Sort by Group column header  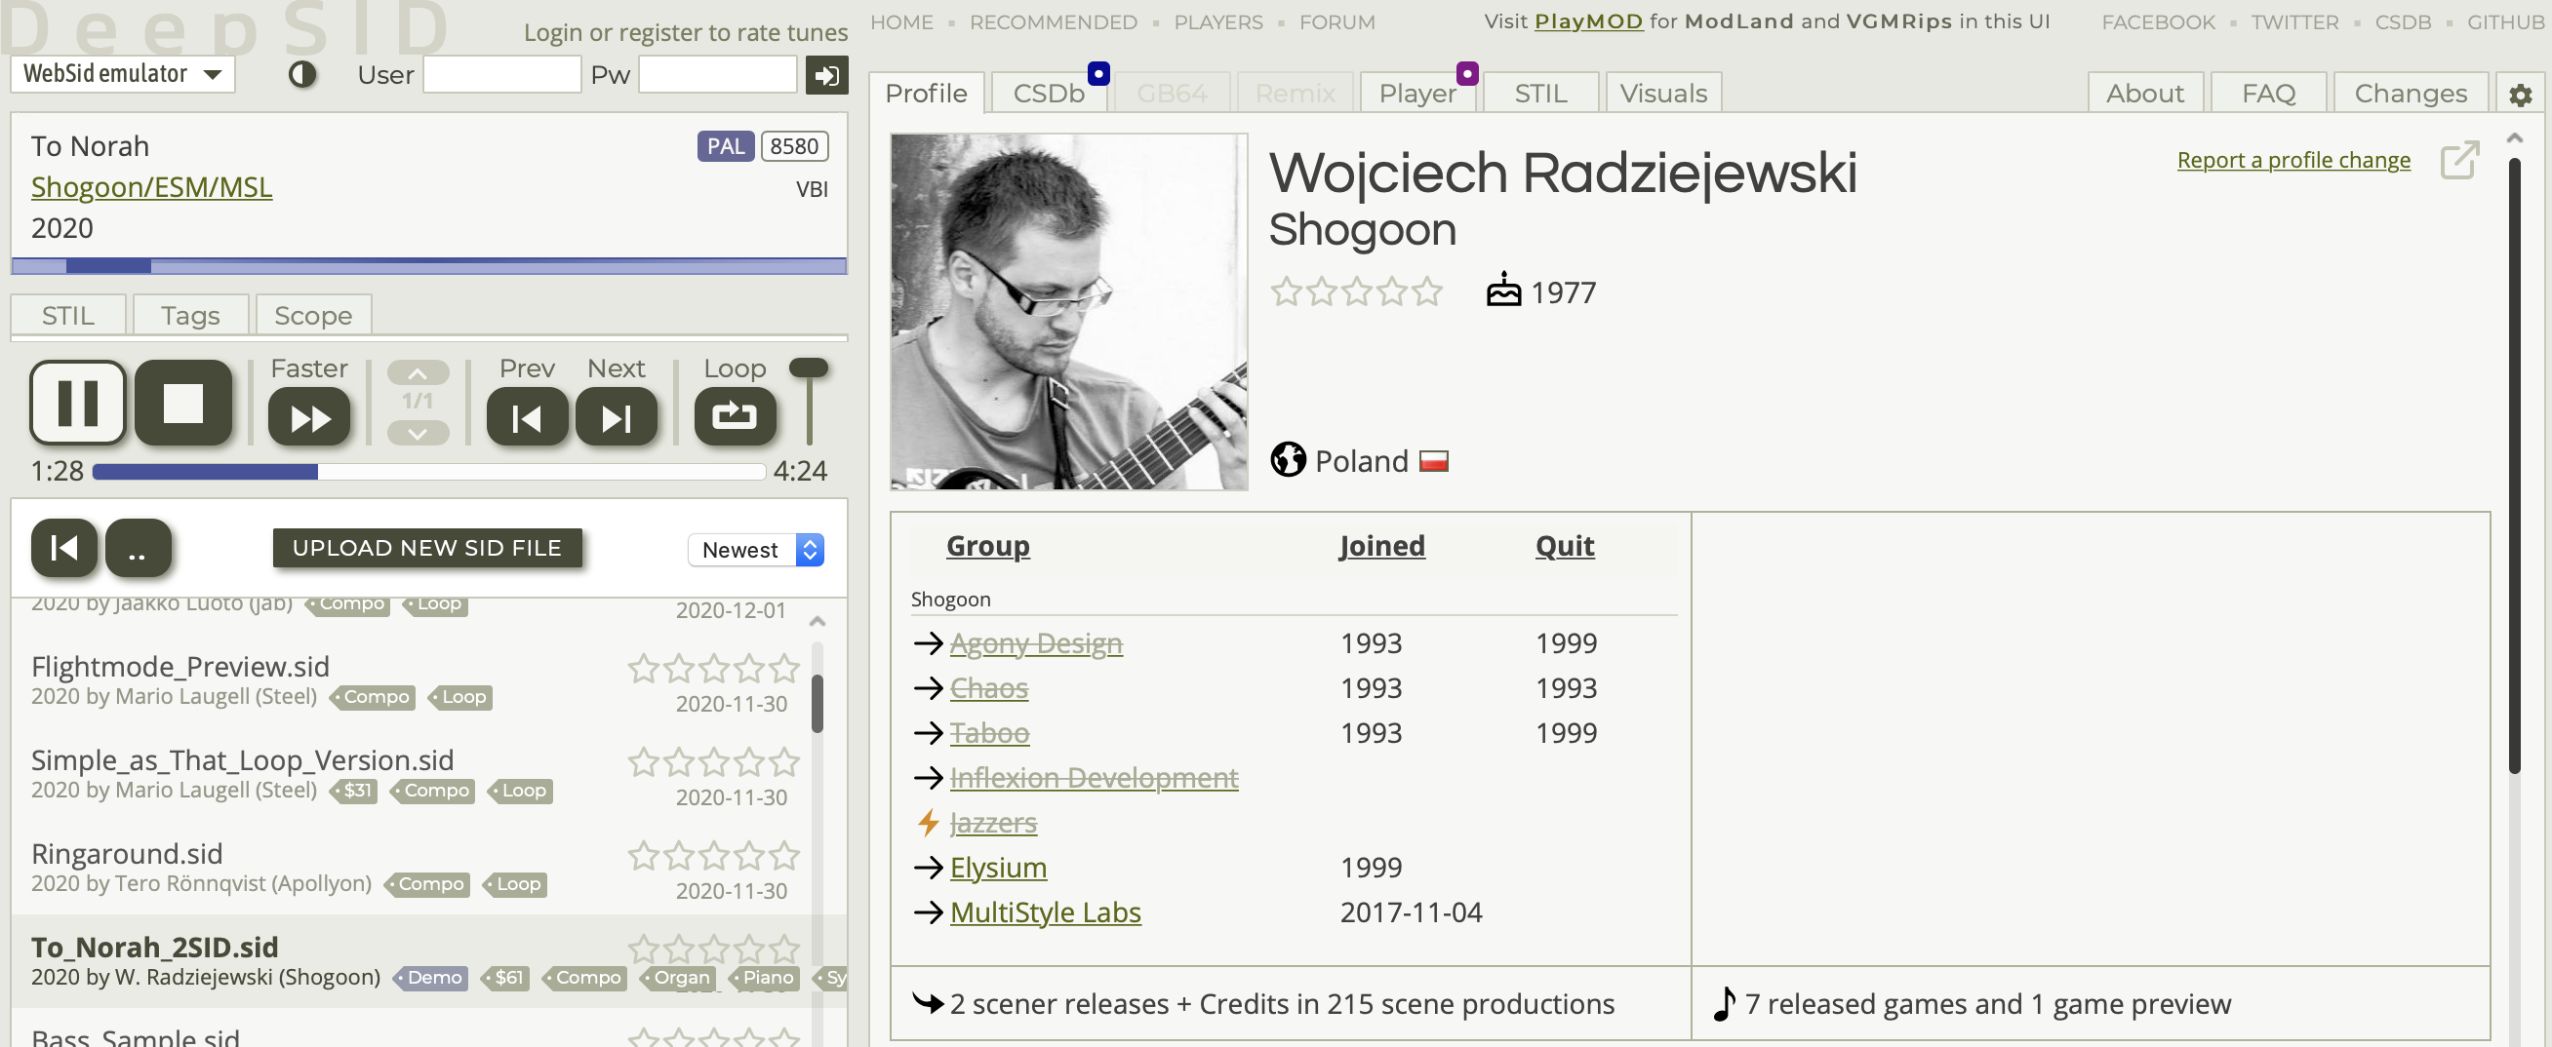coord(987,546)
